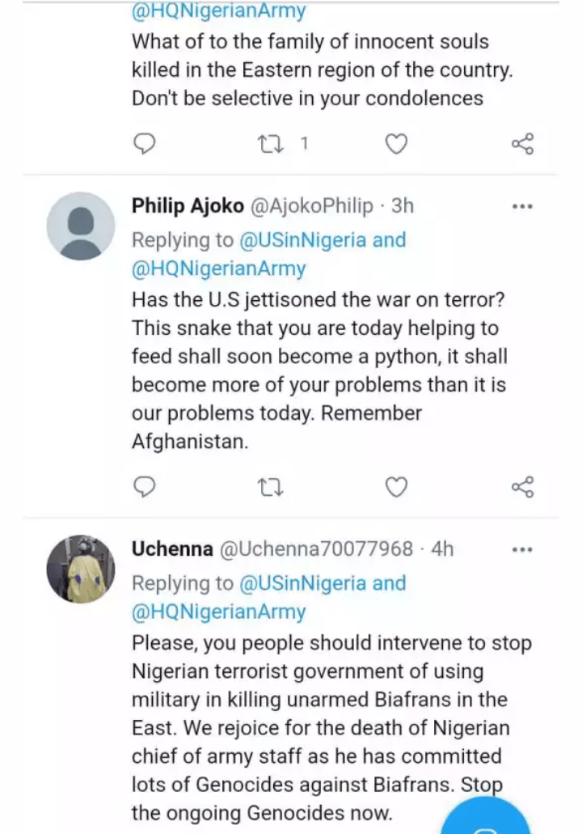Open the @Uchenna70077968 handle
Viewport: 582px width, 834px height.
click(316, 549)
